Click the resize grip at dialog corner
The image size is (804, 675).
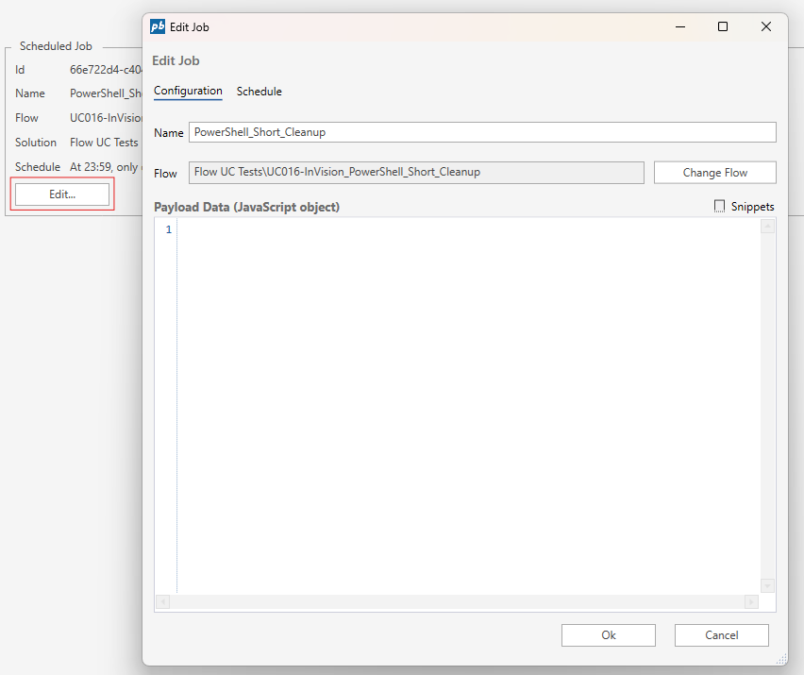tap(780, 659)
